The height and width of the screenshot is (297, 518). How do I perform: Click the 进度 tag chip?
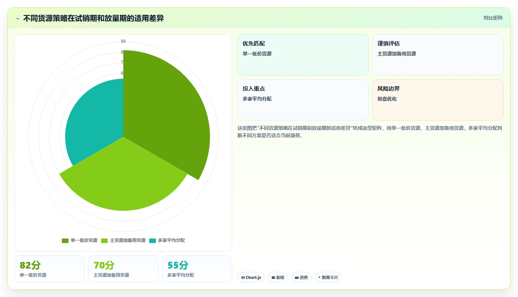tap(301, 277)
